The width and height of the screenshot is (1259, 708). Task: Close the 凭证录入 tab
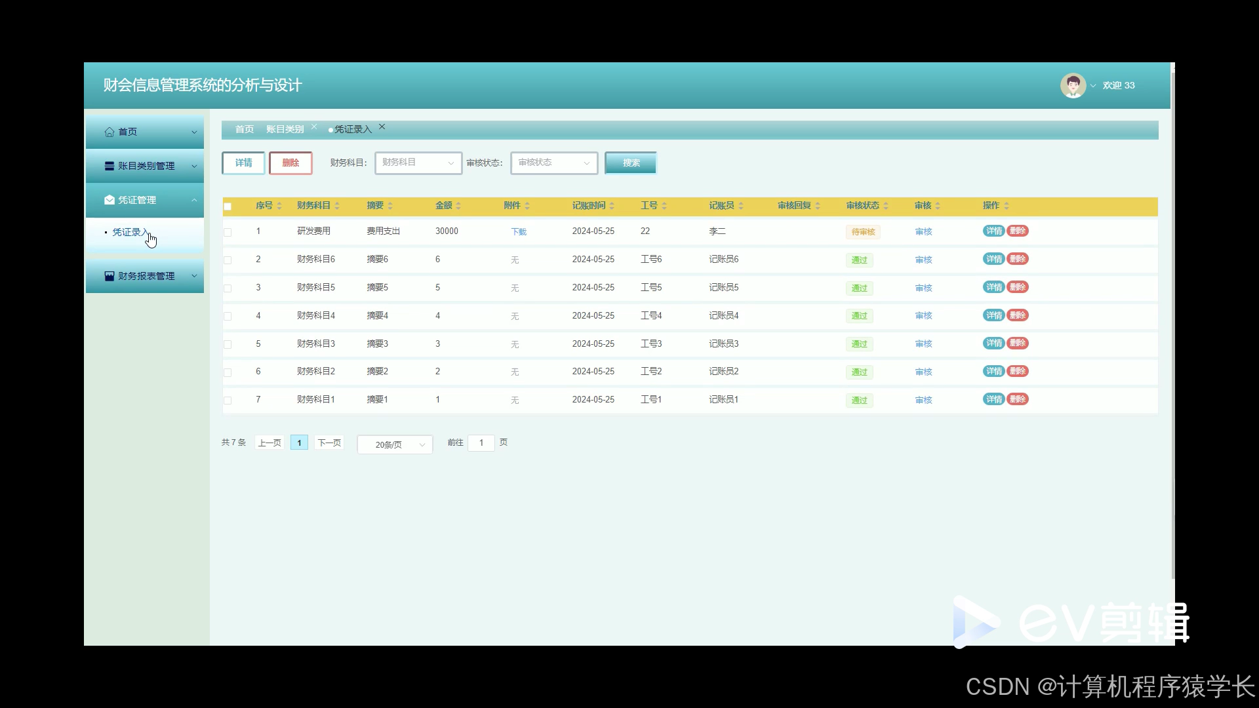(x=382, y=127)
